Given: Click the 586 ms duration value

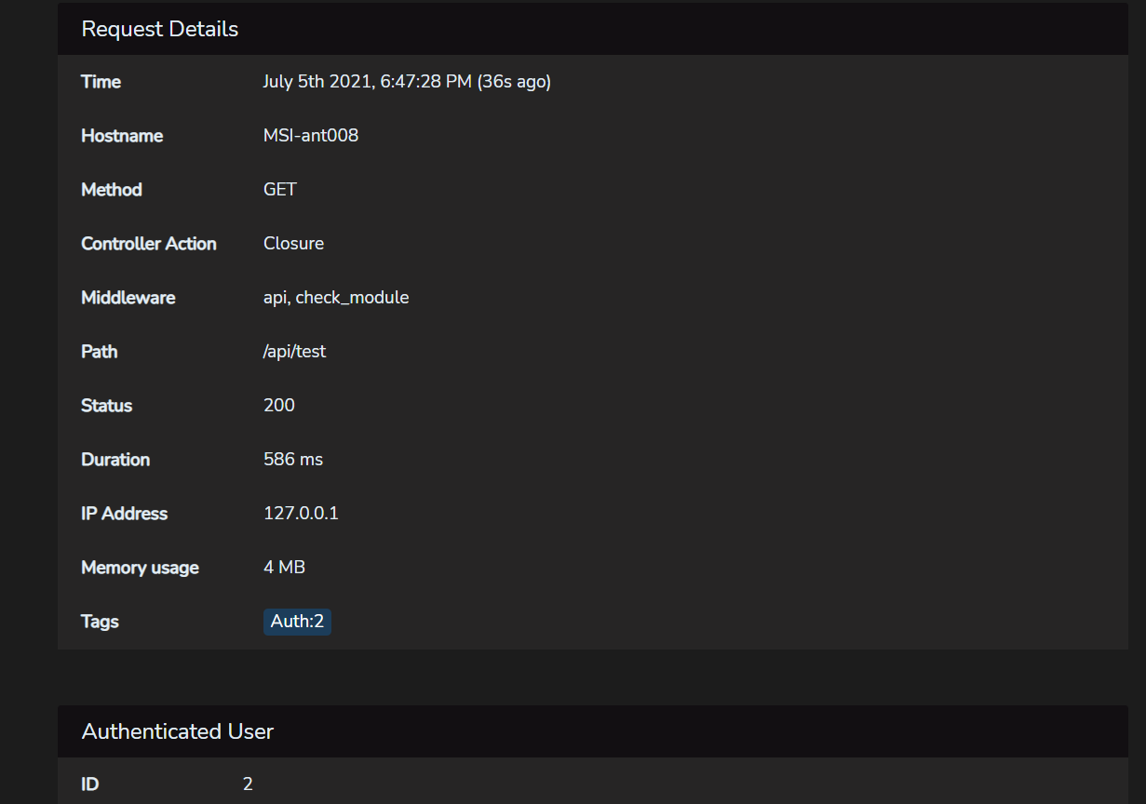Looking at the screenshot, I should click(x=292, y=459).
